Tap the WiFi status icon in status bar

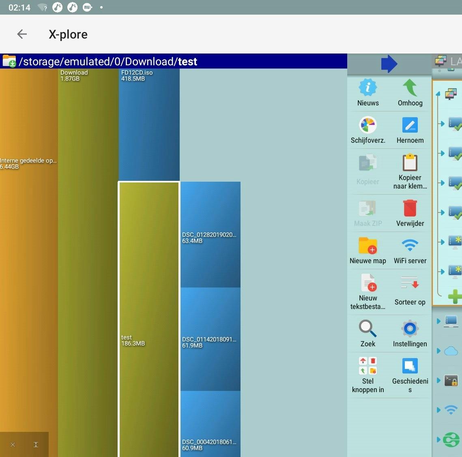tap(43, 7)
